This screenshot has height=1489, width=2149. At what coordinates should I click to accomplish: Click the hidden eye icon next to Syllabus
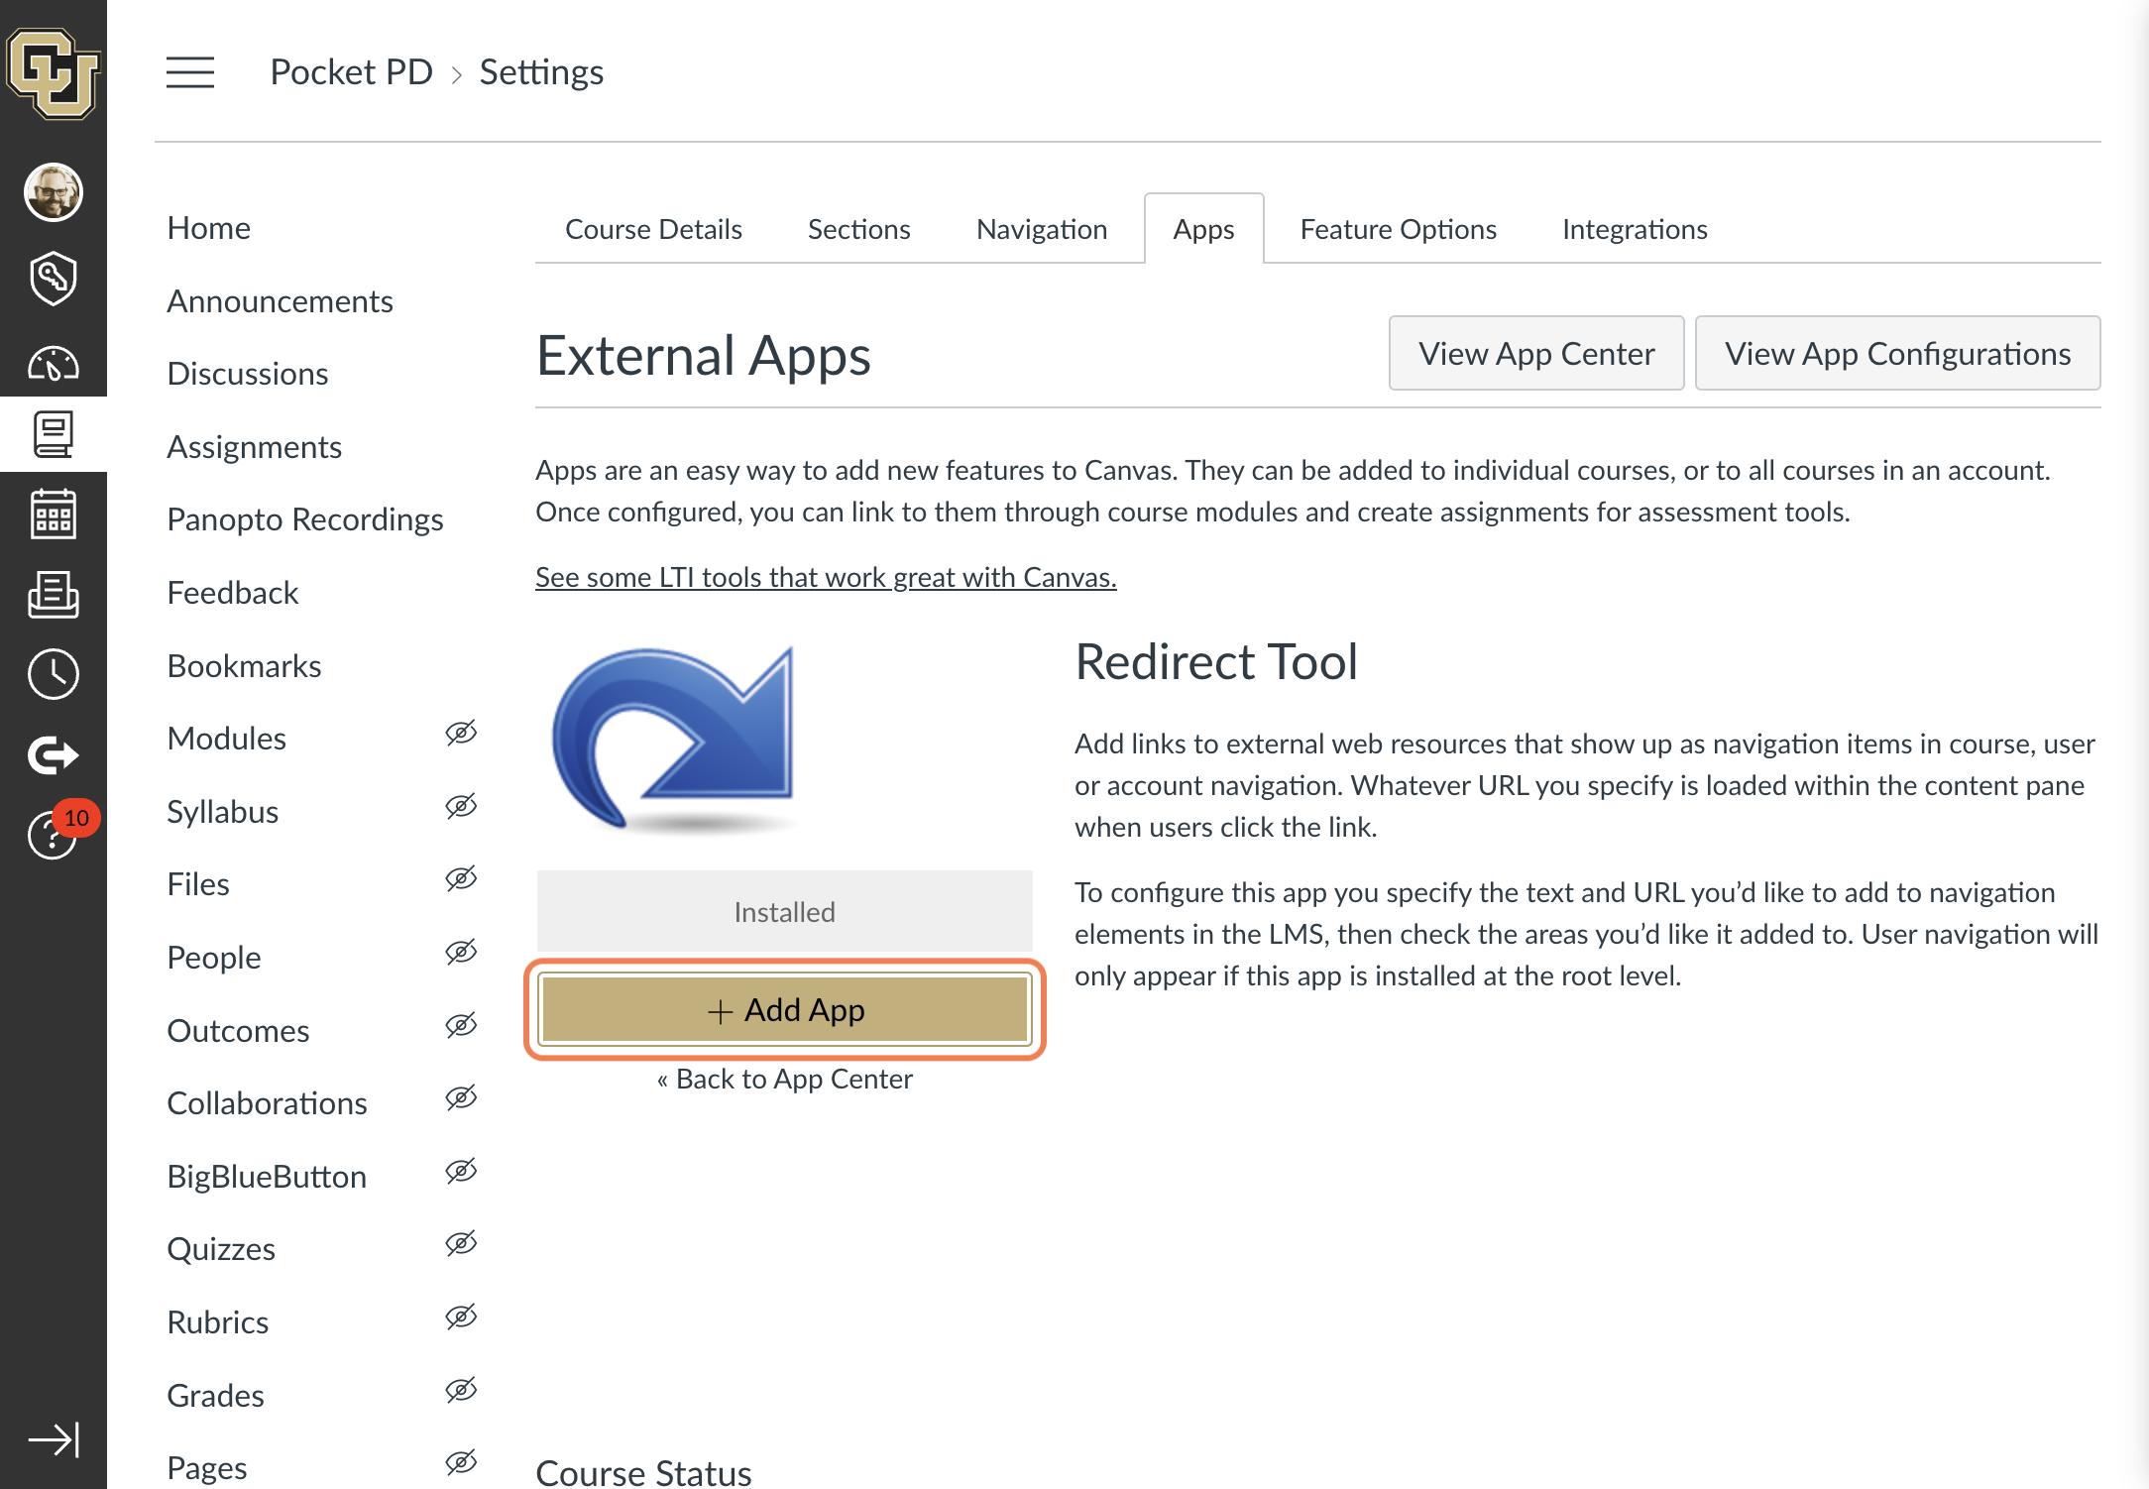[x=461, y=806]
